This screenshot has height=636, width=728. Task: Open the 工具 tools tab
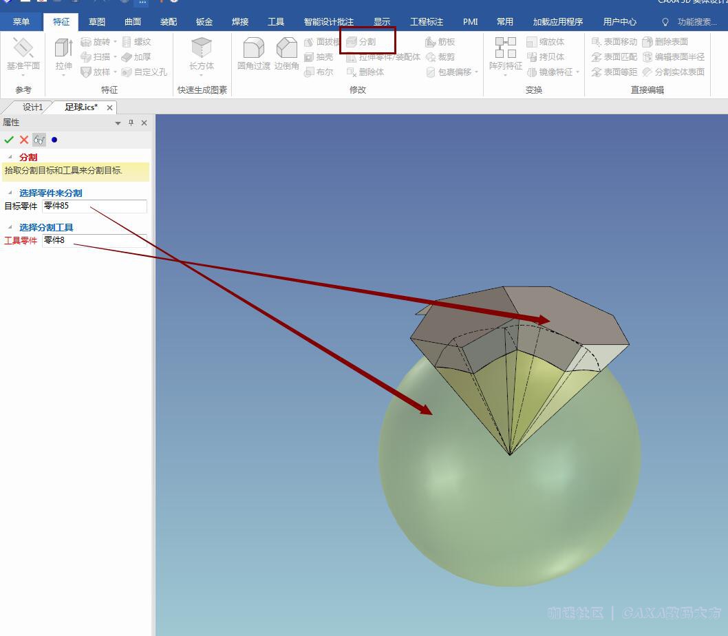(x=276, y=22)
